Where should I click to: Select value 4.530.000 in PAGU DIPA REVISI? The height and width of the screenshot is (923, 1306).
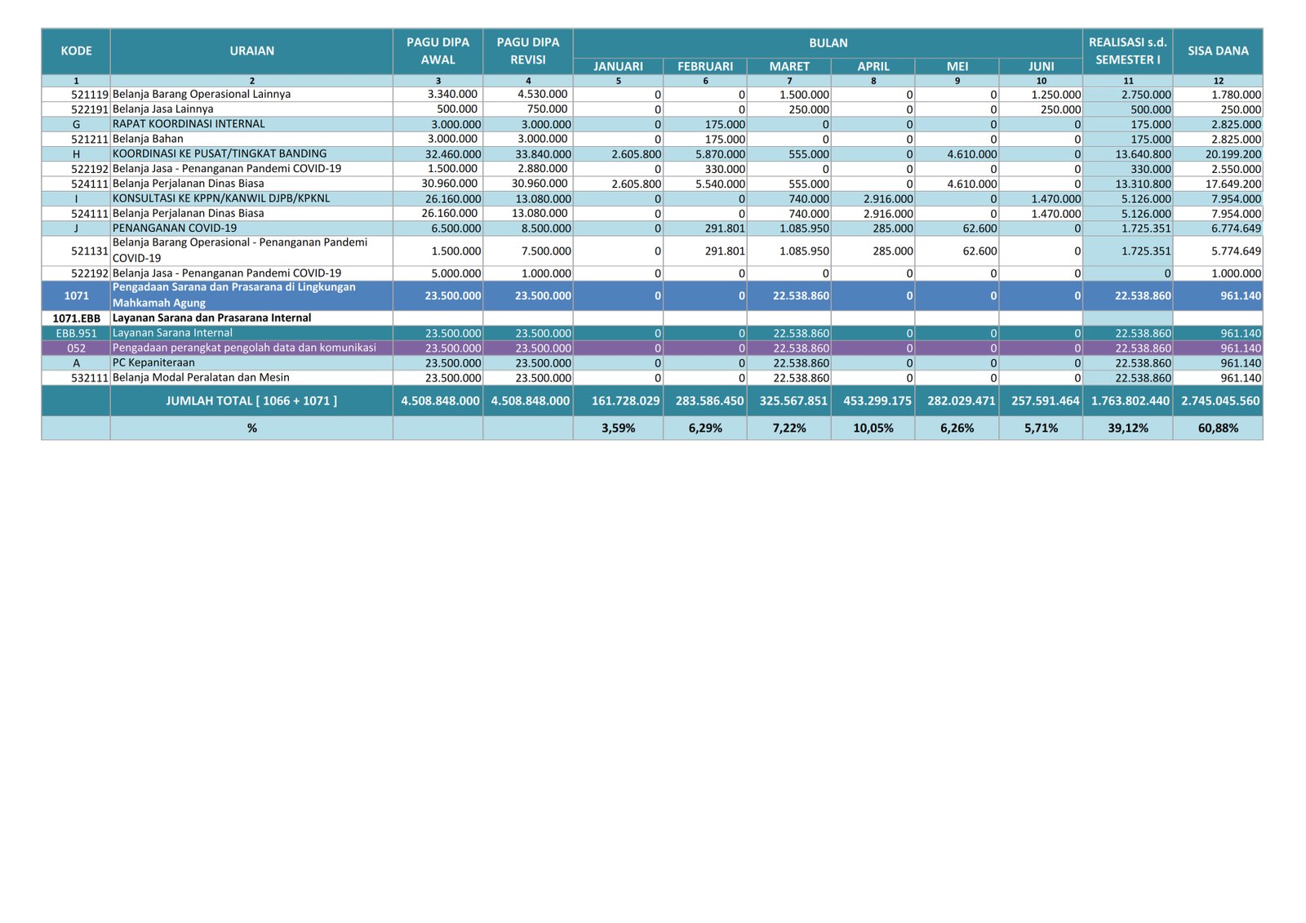(543, 95)
